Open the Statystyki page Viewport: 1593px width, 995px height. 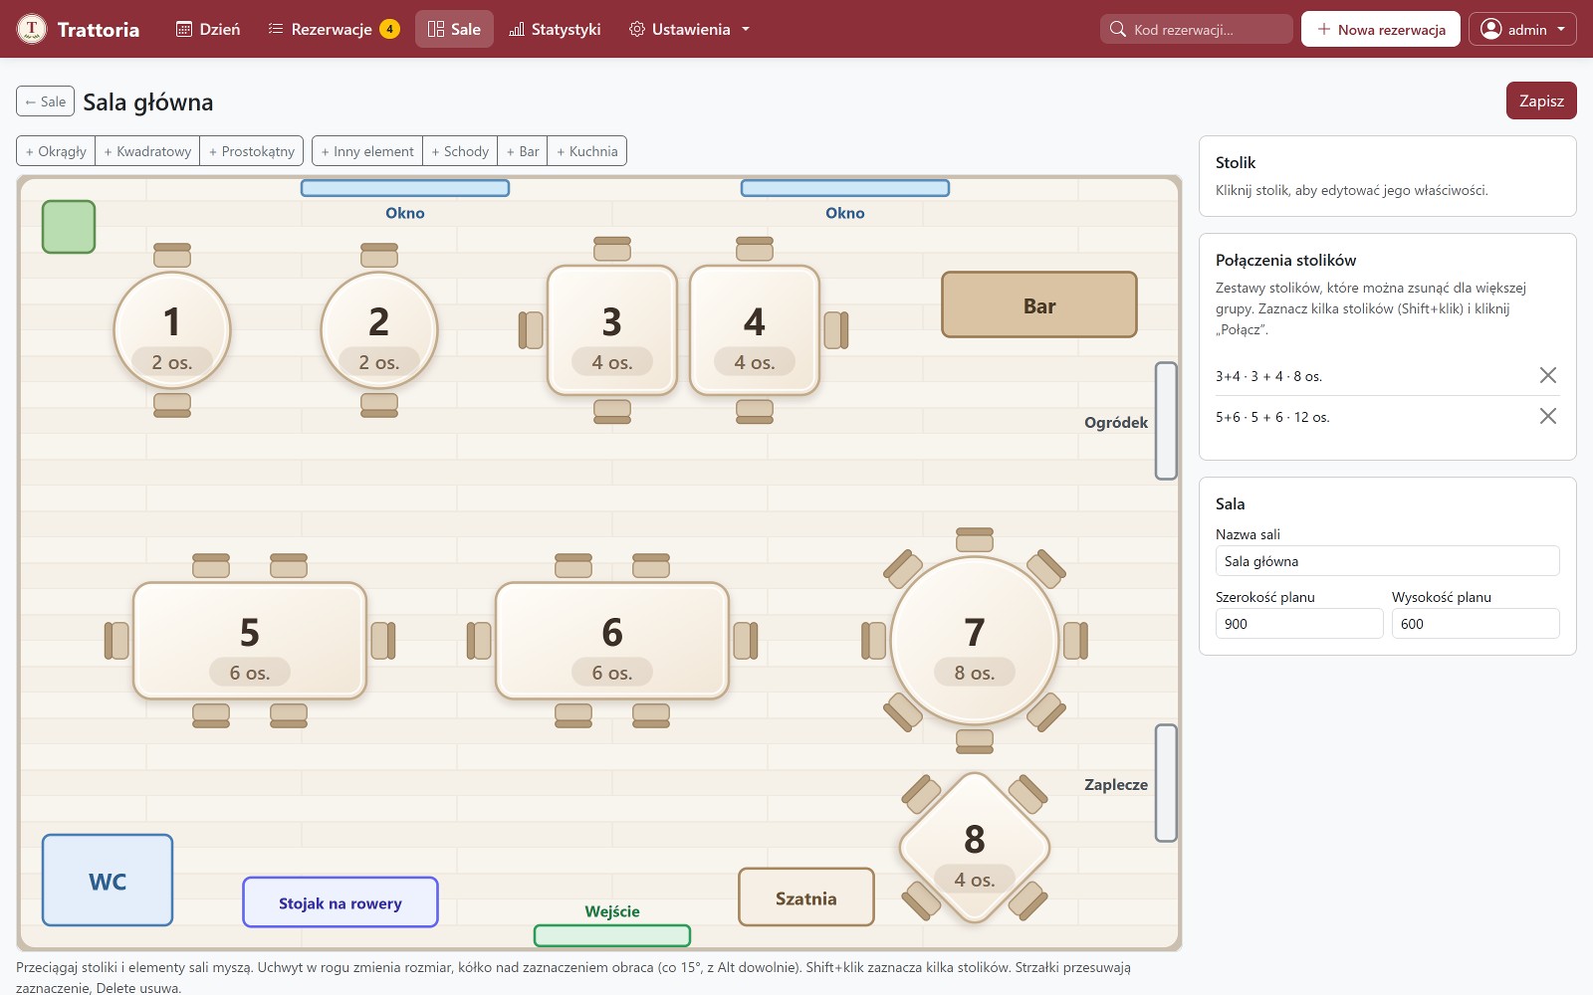pyautogui.click(x=555, y=29)
